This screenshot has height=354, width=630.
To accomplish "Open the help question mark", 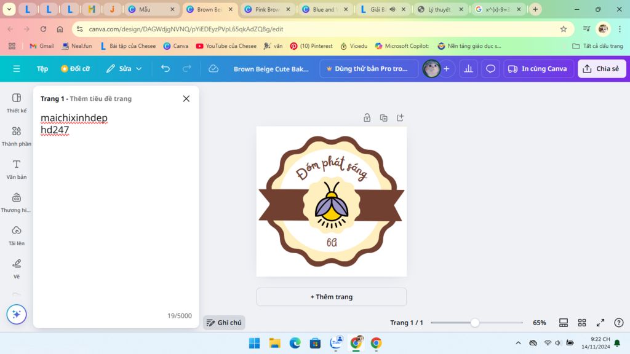I will click(x=619, y=323).
